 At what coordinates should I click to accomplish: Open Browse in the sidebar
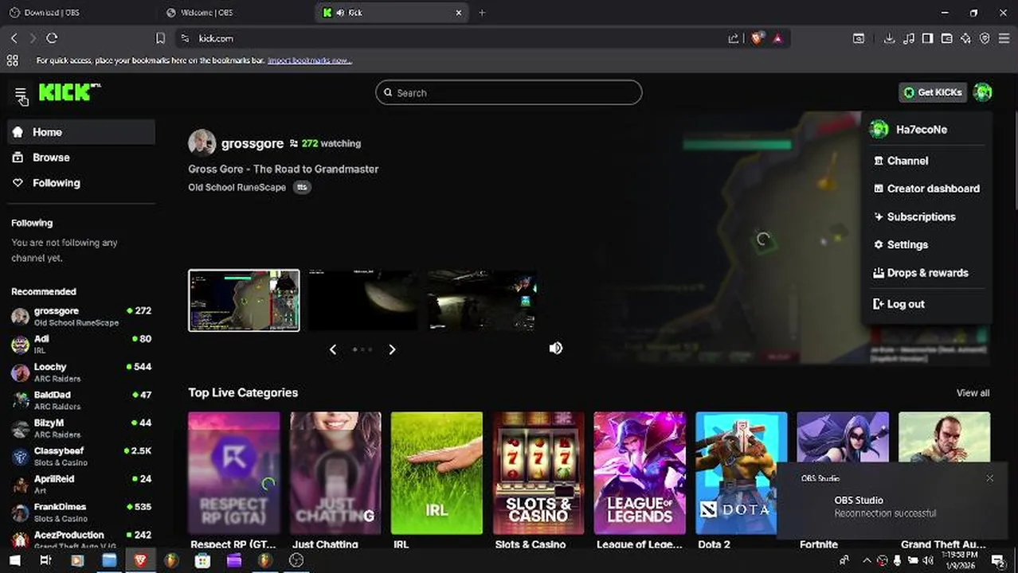pos(81,158)
